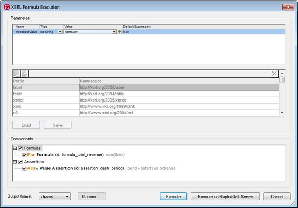Click the insert namespace row icon
Screen dimensions: 298x208
(x=24, y=74)
